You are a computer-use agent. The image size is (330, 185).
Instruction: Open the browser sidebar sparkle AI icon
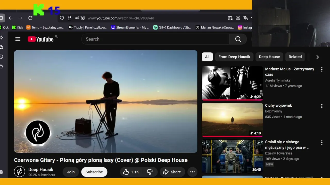pyautogui.click(x=1, y=38)
